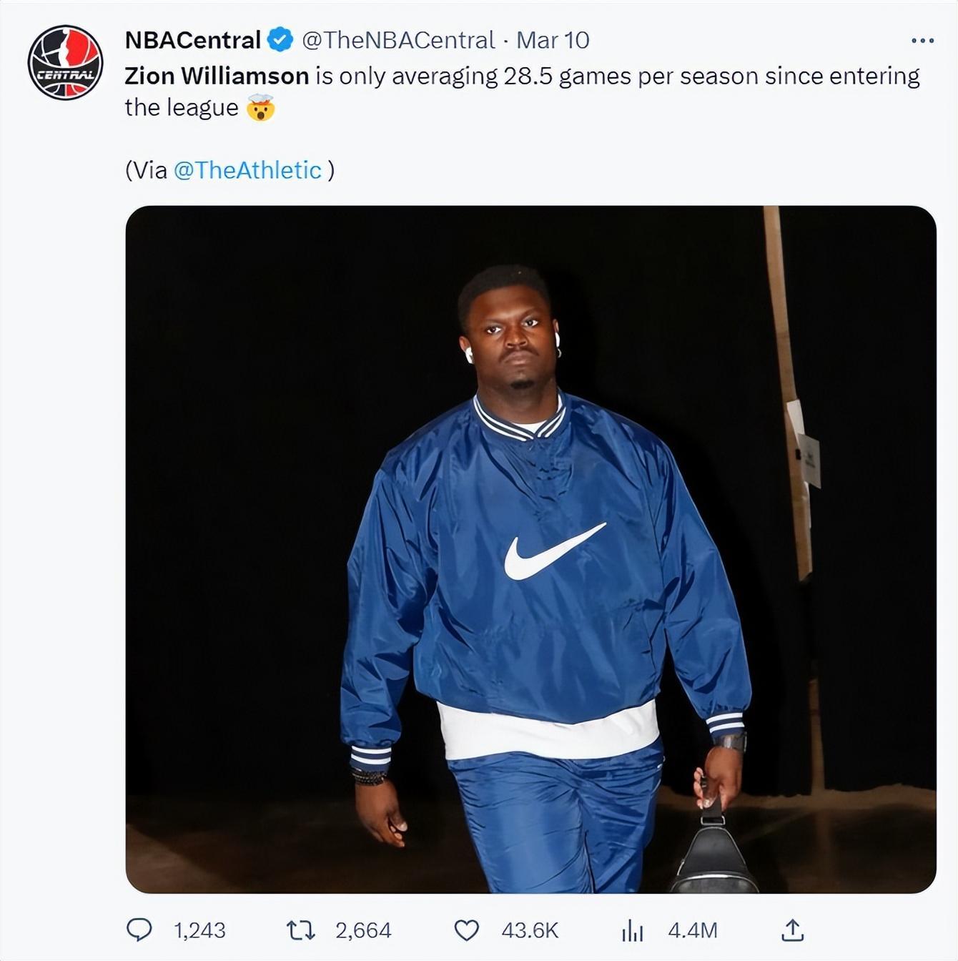Click the 43.6K likes count
Viewport: 958px width, 961px height.
pos(530,930)
